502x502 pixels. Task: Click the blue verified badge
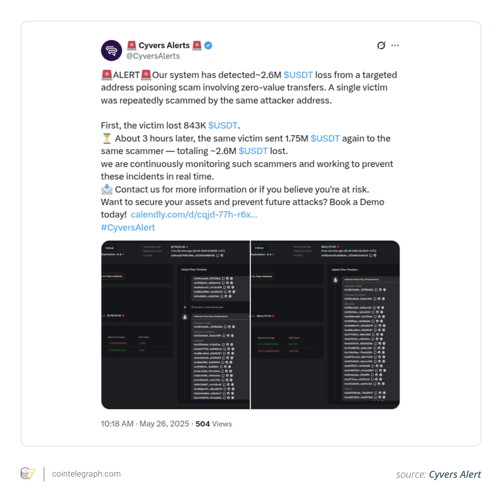click(x=208, y=45)
